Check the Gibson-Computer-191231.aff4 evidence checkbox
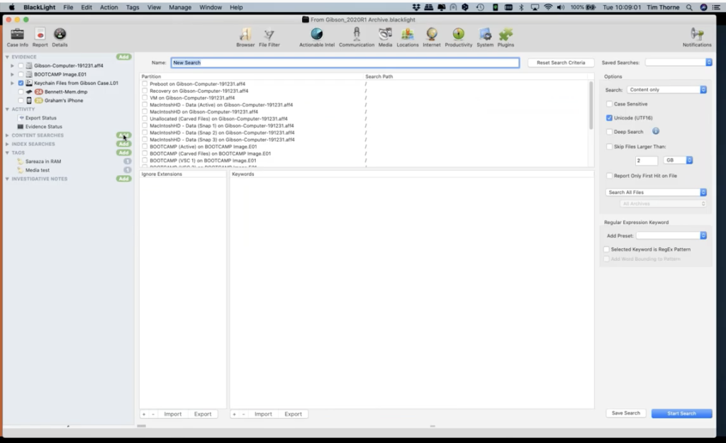The image size is (726, 443). click(x=21, y=66)
